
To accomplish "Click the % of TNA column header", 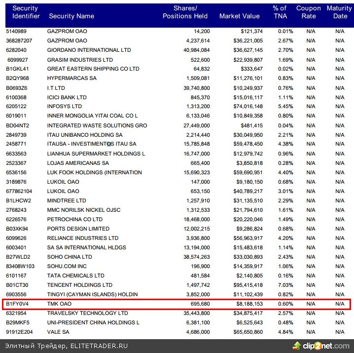I will (280, 12).
